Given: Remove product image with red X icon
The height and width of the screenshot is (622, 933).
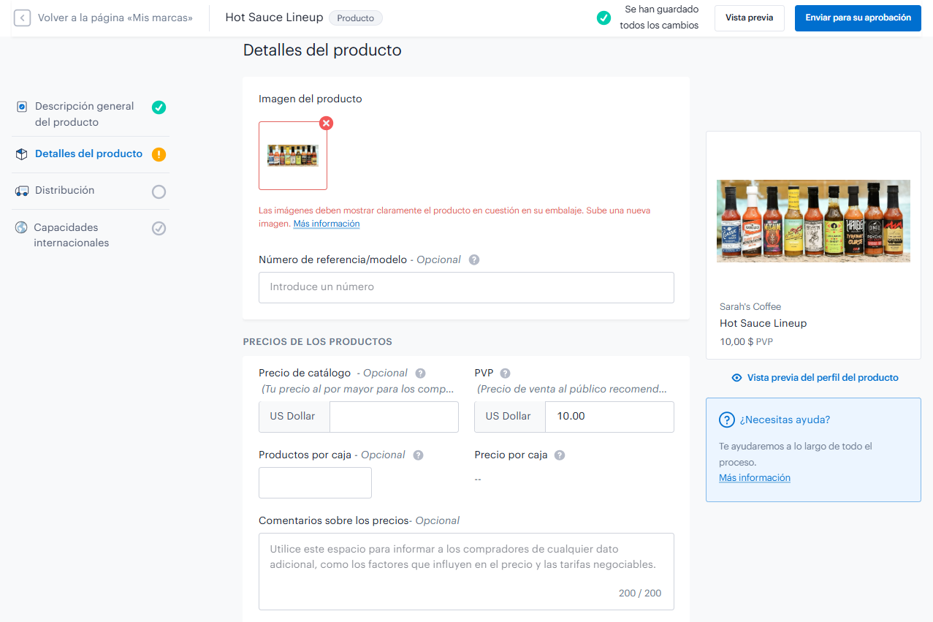Looking at the screenshot, I should [x=327, y=123].
